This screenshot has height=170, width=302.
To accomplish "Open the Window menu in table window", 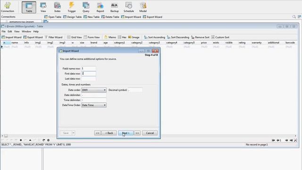I will click(26, 32).
